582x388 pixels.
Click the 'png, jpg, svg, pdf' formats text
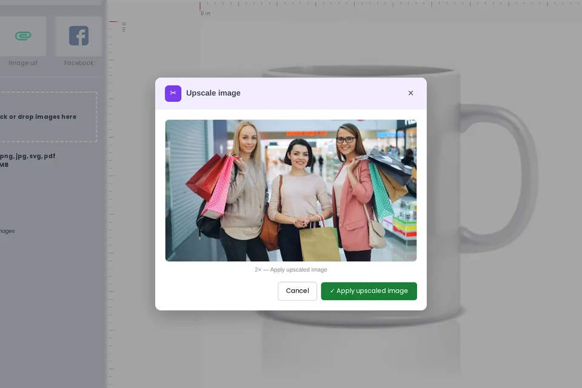pyautogui.click(x=27, y=156)
